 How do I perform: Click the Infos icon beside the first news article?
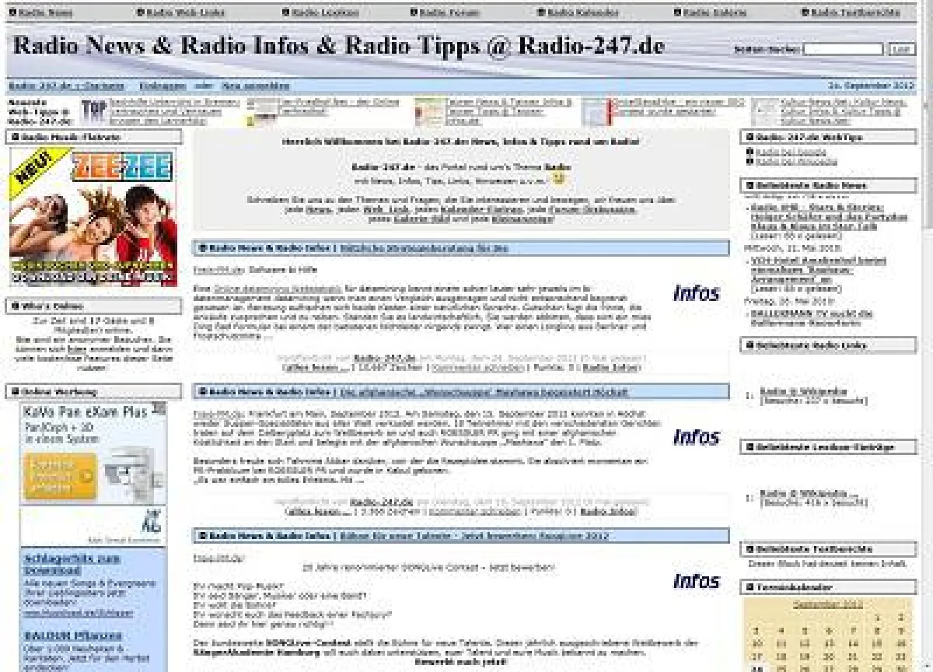coord(697,294)
